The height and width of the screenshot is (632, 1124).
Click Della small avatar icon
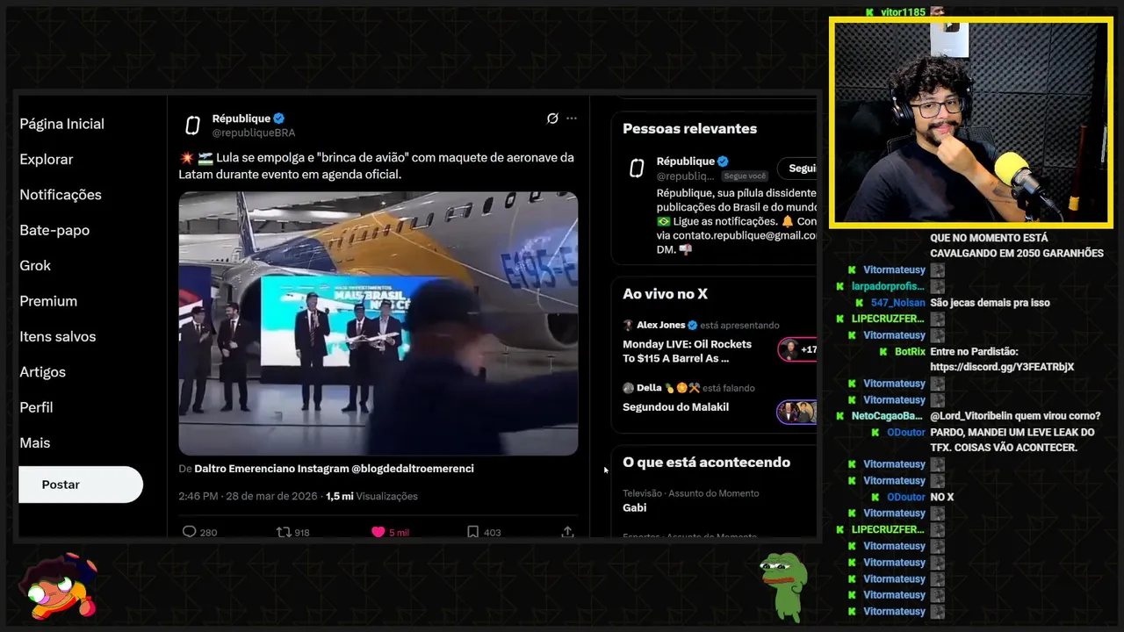pyautogui.click(x=628, y=388)
